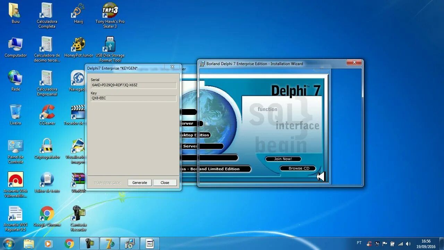Switch to Delphi 7 installer taskbar button
The height and width of the screenshot is (250, 444).
pyautogui.click(x=110, y=243)
